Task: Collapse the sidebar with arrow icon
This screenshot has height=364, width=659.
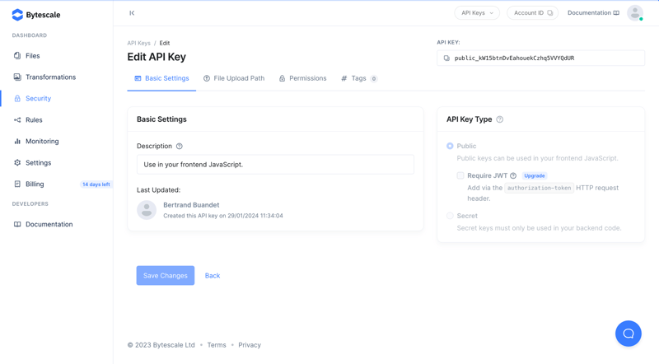Action: pyautogui.click(x=132, y=13)
